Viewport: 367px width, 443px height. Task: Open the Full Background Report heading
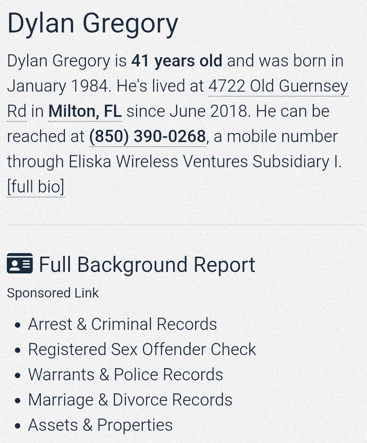147,264
